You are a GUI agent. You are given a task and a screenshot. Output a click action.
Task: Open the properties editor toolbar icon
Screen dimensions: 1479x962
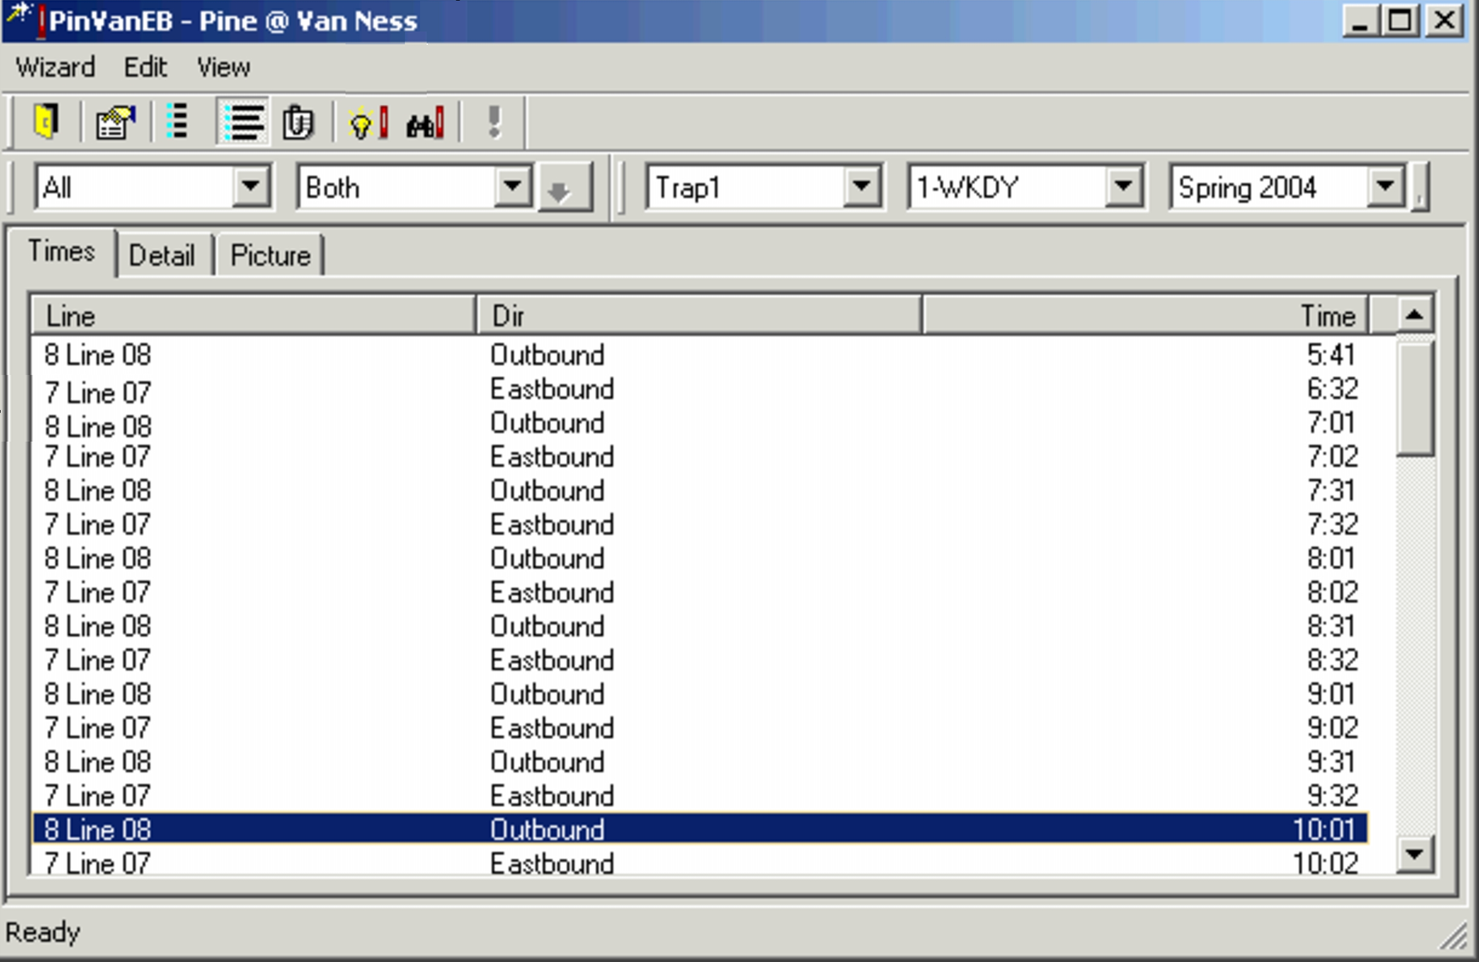click(x=115, y=122)
